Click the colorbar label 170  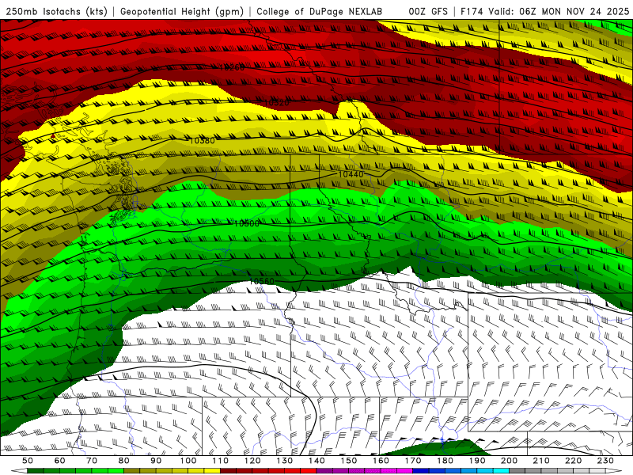413,461
